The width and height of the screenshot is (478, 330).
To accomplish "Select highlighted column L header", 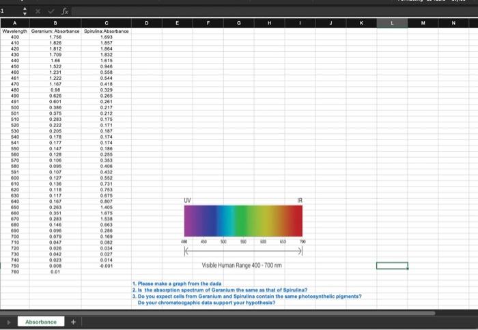I will [x=393, y=23].
